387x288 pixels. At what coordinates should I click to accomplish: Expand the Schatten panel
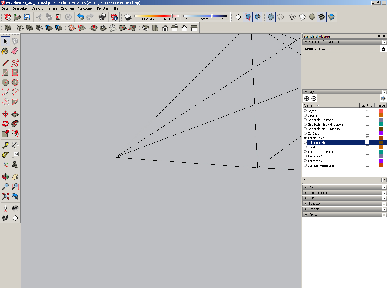tap(315, 204)
